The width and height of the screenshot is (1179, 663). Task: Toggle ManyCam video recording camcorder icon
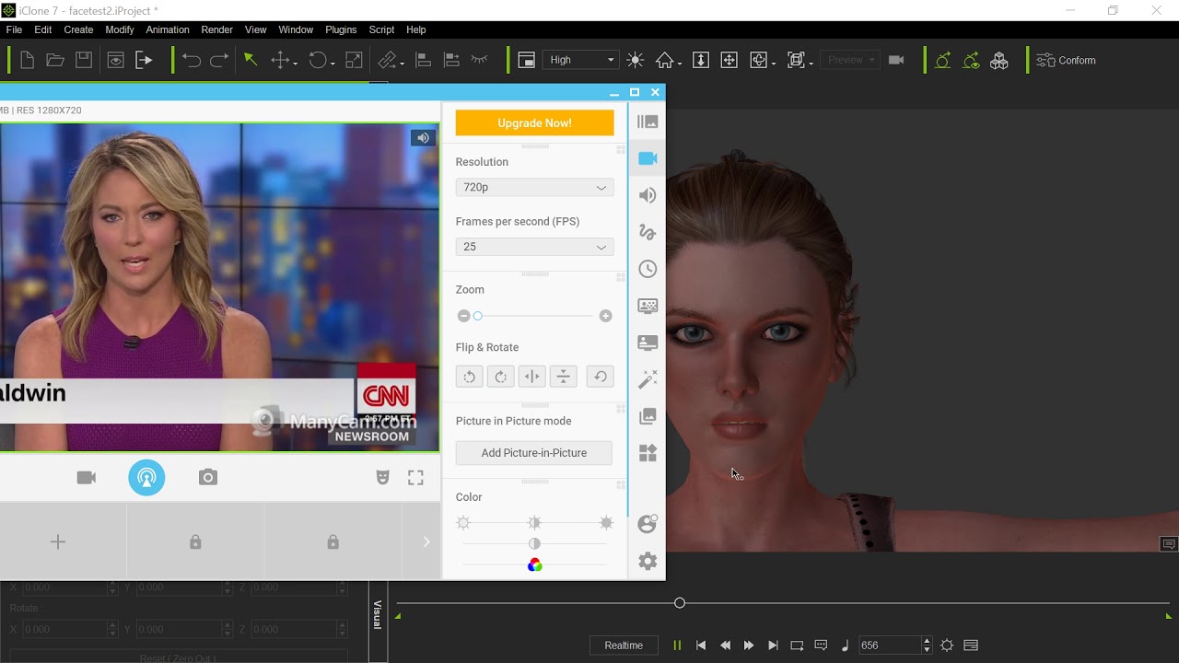87,477
